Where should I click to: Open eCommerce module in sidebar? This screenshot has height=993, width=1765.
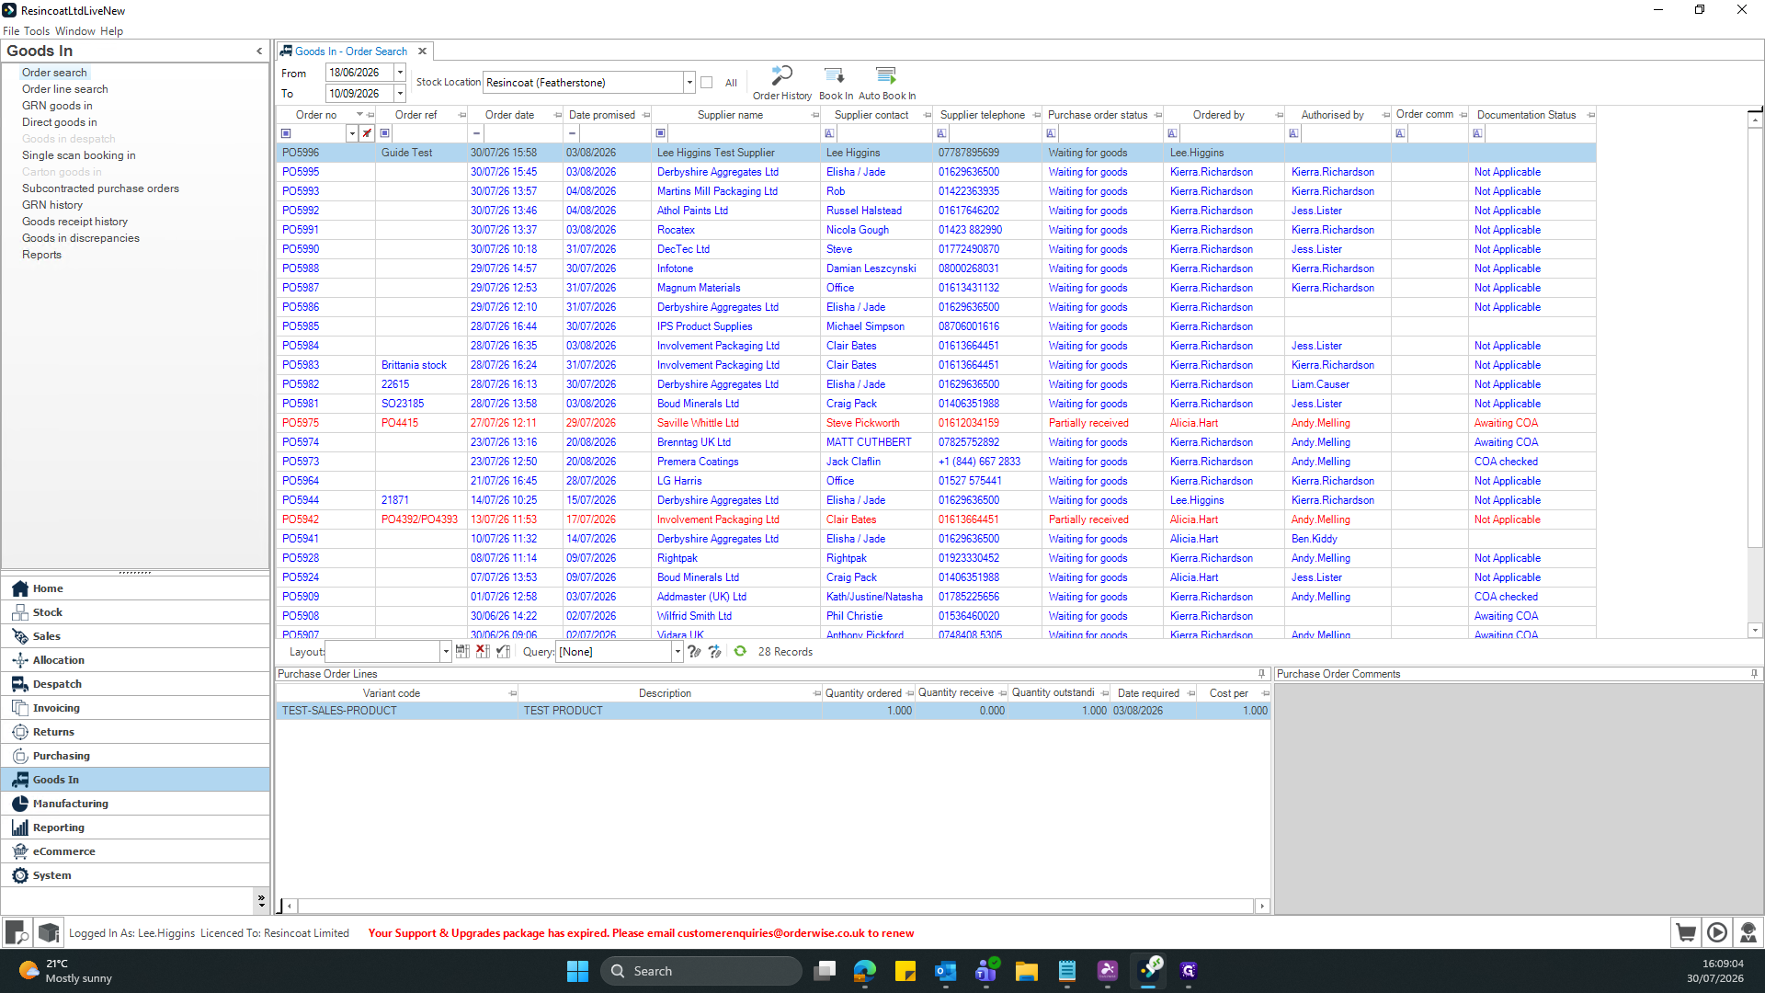coord(135,851)
